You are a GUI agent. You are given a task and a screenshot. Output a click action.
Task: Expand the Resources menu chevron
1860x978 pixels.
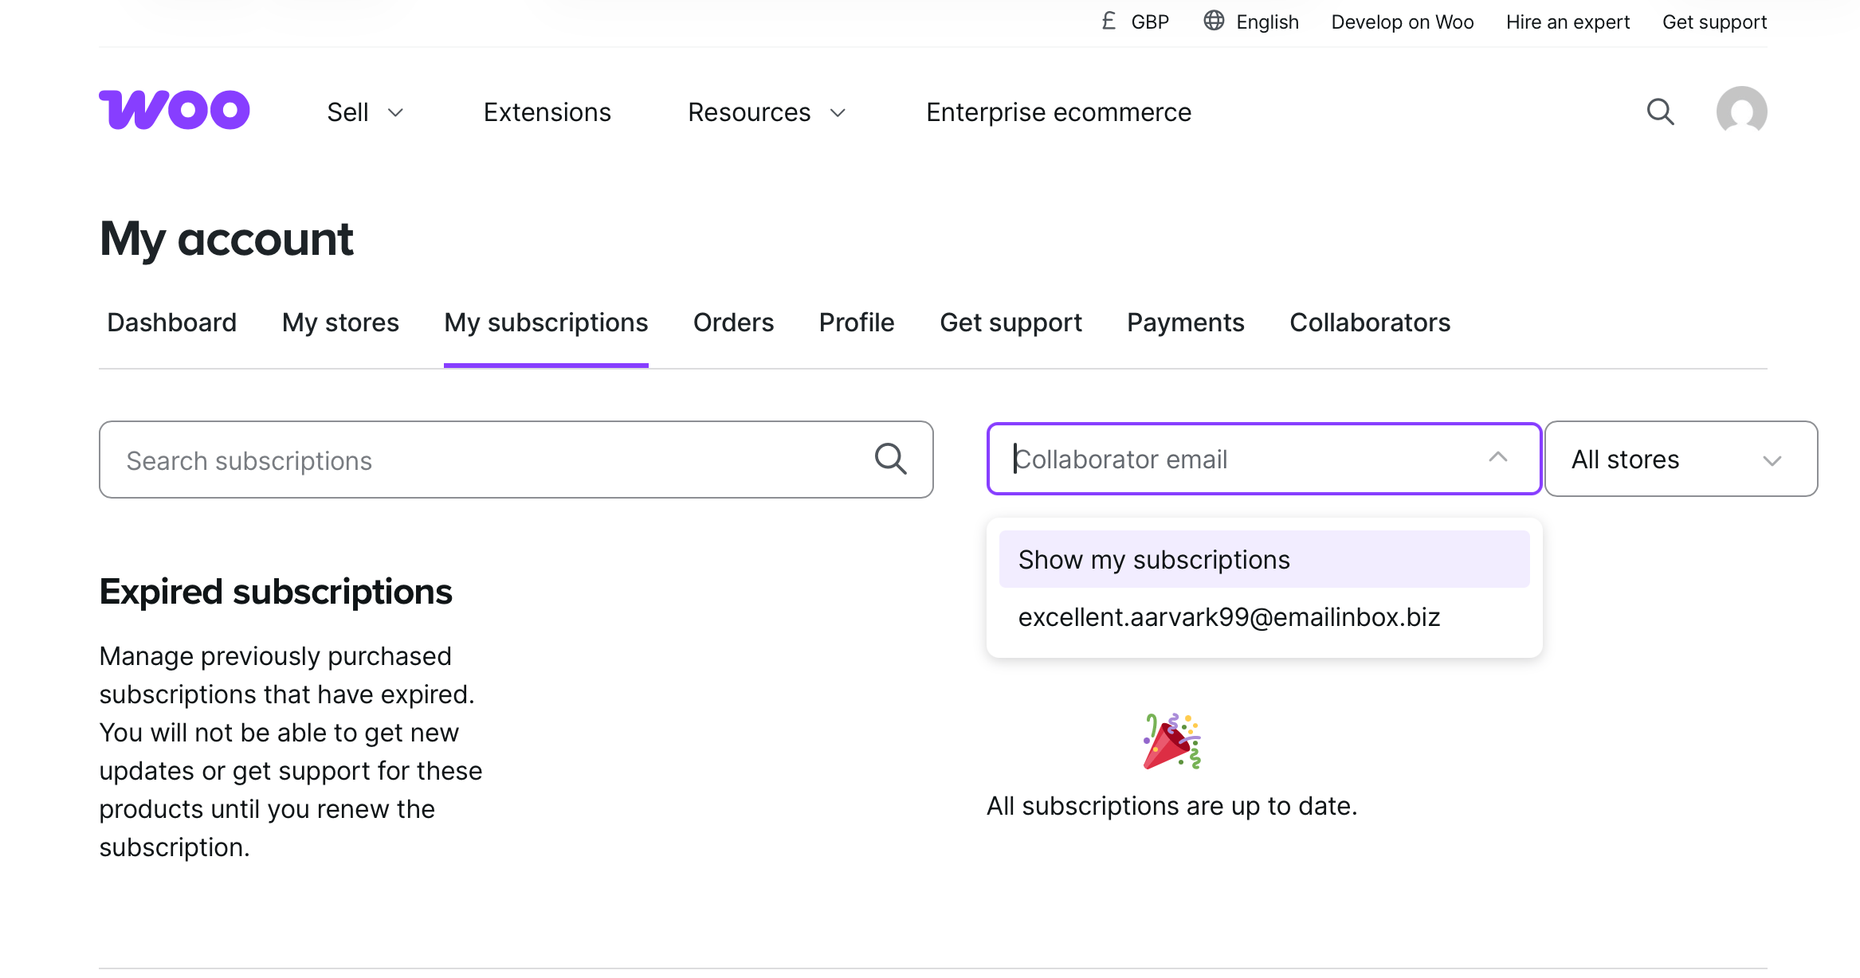coord(838,113)
